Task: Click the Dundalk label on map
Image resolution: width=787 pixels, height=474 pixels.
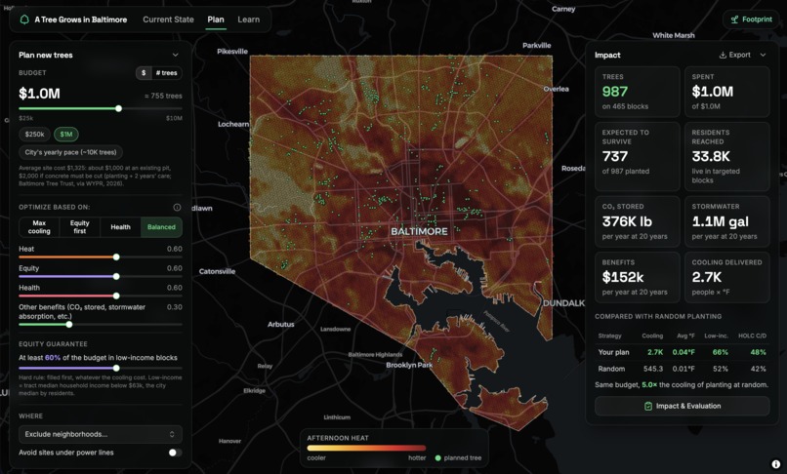Action: [564, 303]
